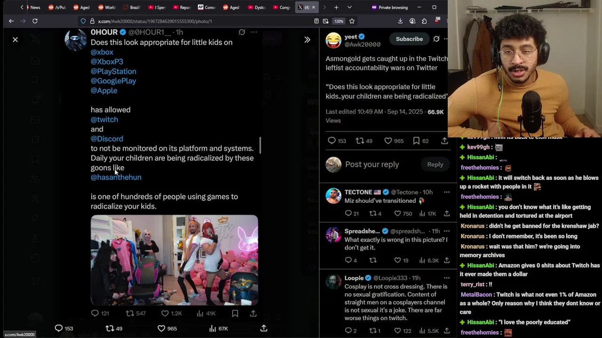Switch to the World Reddit tab
Image resolution: width=602 pixels, height=338 pixels.
click(x=107, y=8)
